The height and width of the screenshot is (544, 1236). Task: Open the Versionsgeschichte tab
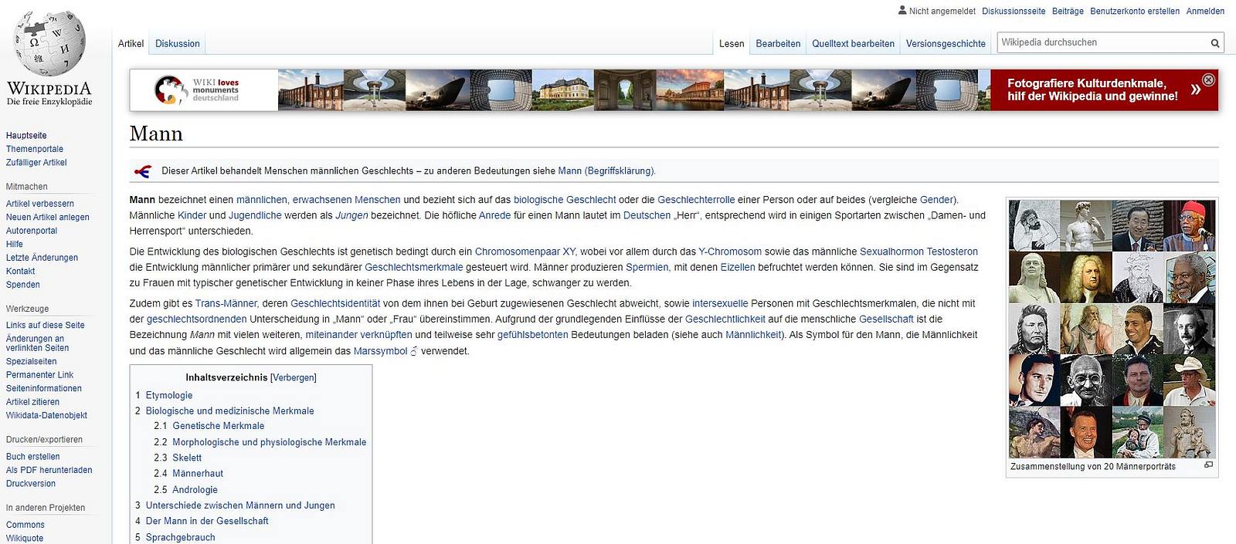[x=946, y=44]
